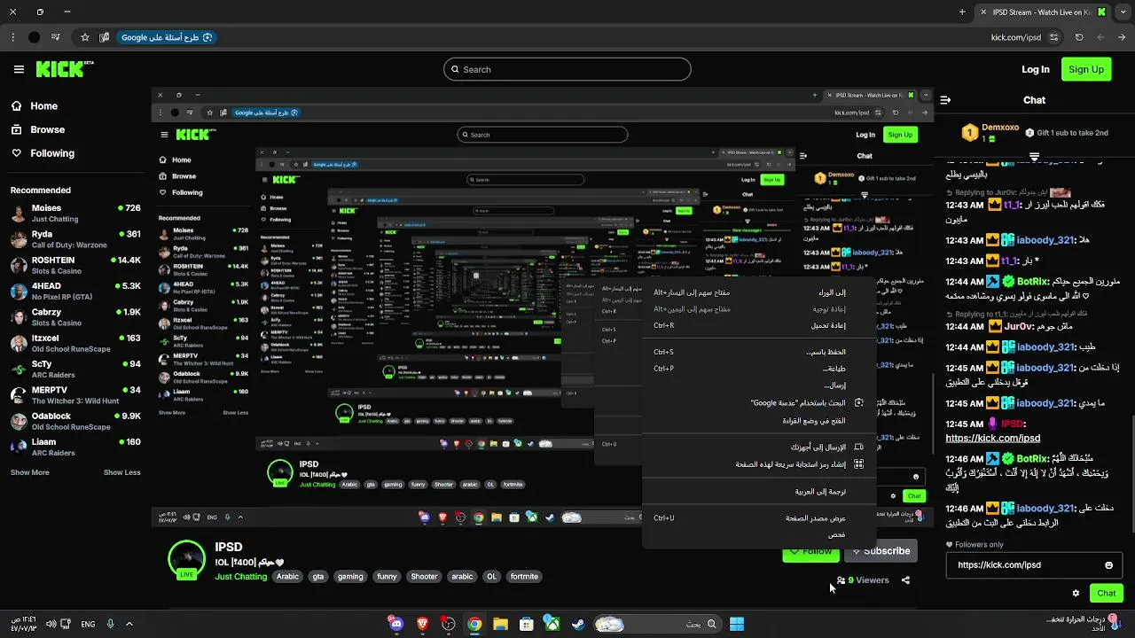
Task: Send message with green Chat button
Action: pos(1107,593)
